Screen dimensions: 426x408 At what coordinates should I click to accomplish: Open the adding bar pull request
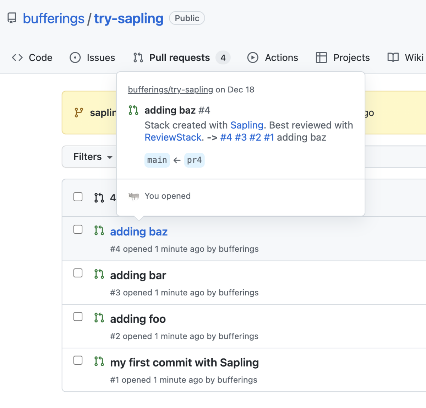coord(138,276)
